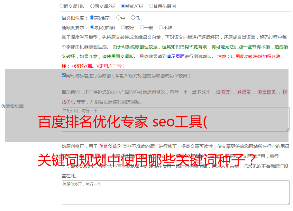Screen dimensions: 293x211
Task: Select 禁用伪原创 radio option
Action: point(151,6)
